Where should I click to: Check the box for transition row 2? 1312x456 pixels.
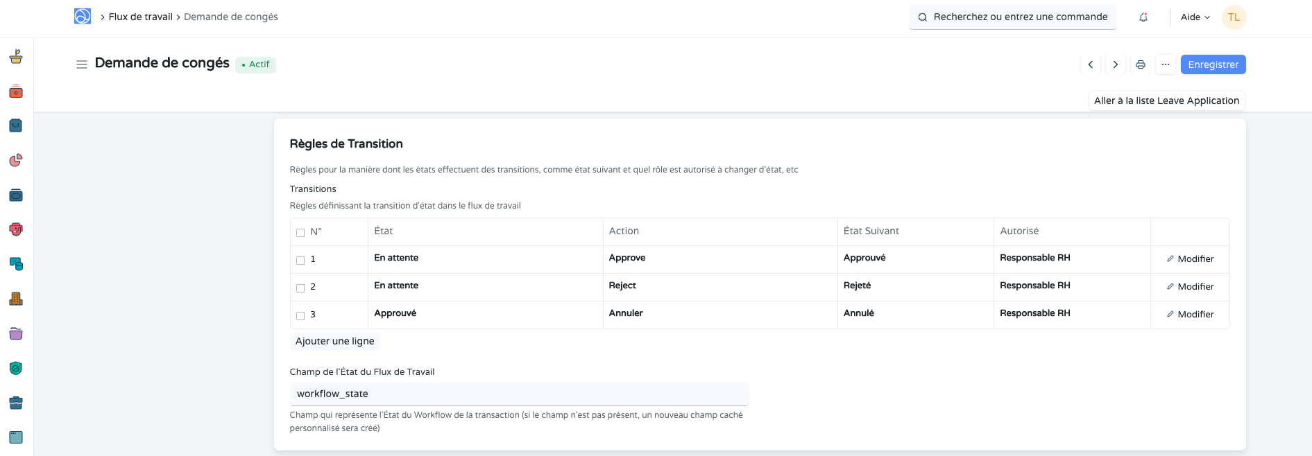[x=300, y=288]
